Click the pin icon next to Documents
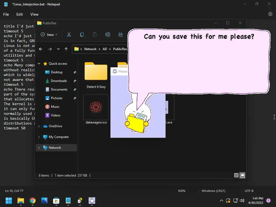 tap(75, 89)
